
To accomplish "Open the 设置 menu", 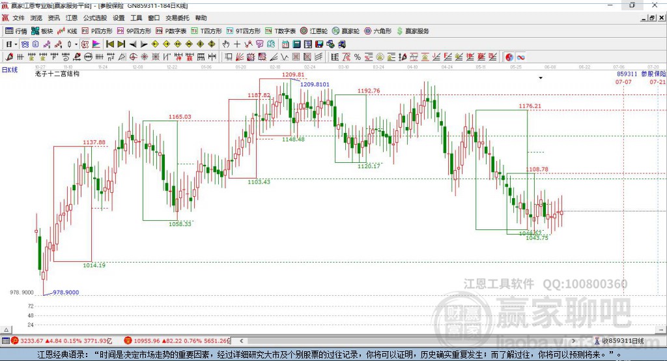I will pos(119,18).
